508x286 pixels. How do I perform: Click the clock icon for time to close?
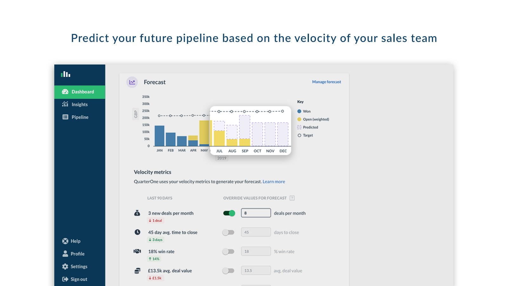(137, 232)
